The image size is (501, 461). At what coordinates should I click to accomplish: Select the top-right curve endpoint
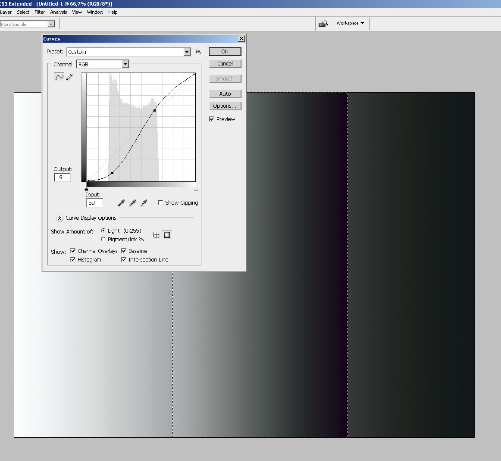point(194,74)
